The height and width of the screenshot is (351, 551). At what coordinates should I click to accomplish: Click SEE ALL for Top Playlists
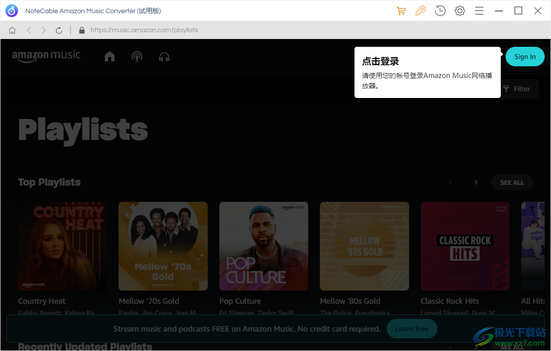tap(512, 183)
